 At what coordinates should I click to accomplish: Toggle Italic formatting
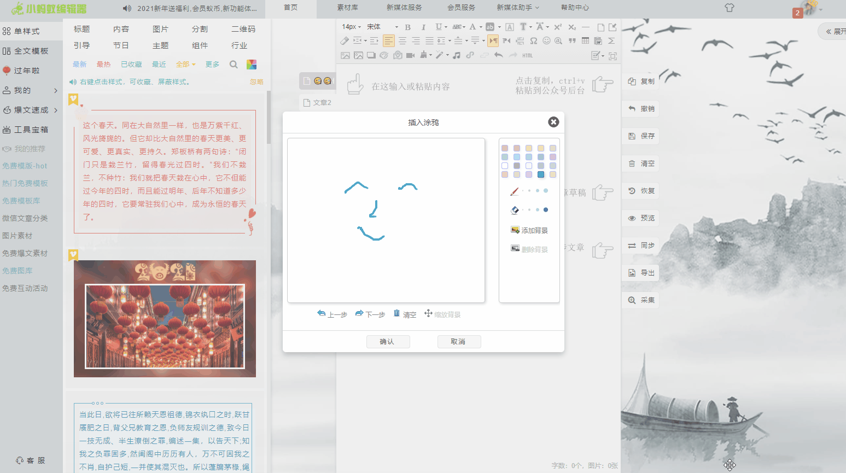click(423, 27)
